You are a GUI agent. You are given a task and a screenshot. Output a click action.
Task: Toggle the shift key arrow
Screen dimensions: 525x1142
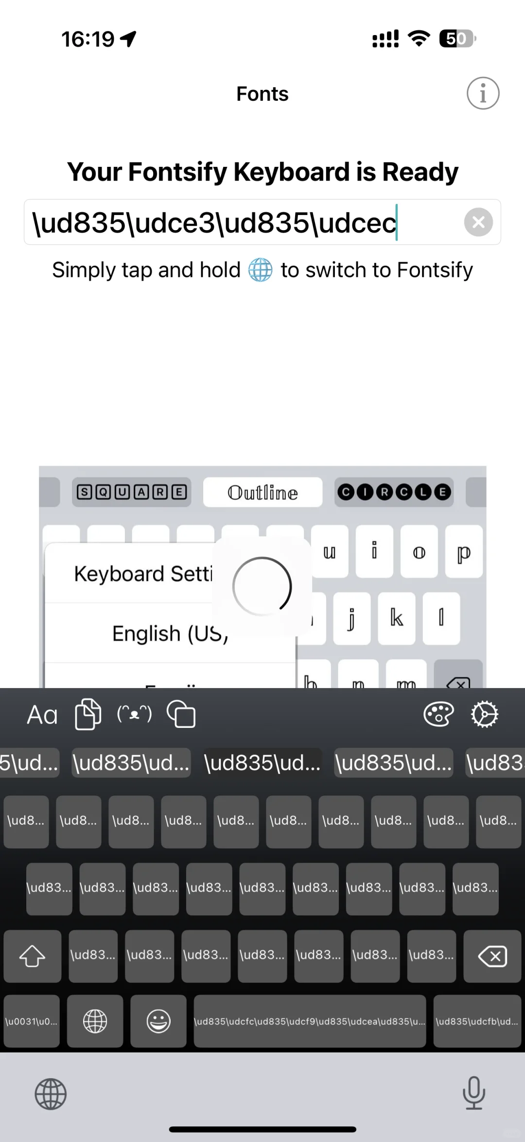click(x=33, y=956)
